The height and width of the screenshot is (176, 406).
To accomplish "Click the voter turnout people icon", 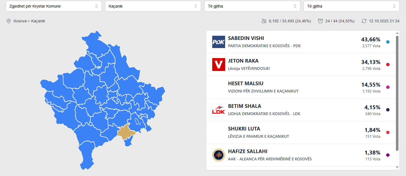I will 264,21.
